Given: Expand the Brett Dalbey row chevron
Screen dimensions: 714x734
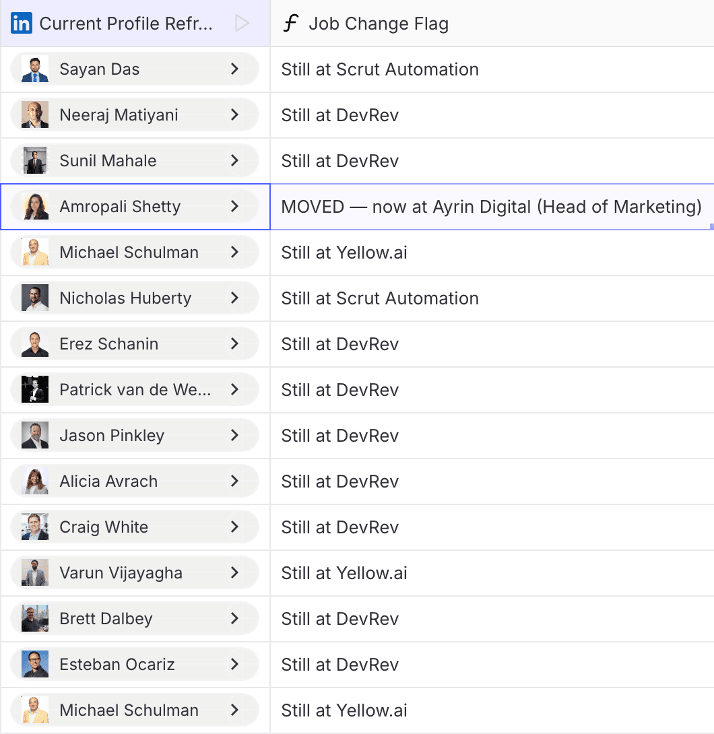Looking at the screenshot, I should [x=235, y=618].
